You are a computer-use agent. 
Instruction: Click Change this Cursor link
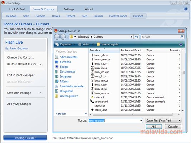click(x=20, y=58)
